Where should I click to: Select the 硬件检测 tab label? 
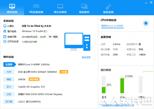click(12, 12)
